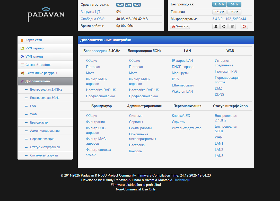Open Карта сети with house icon
This screenshot has width=280, height=201.
pos(33,40)
